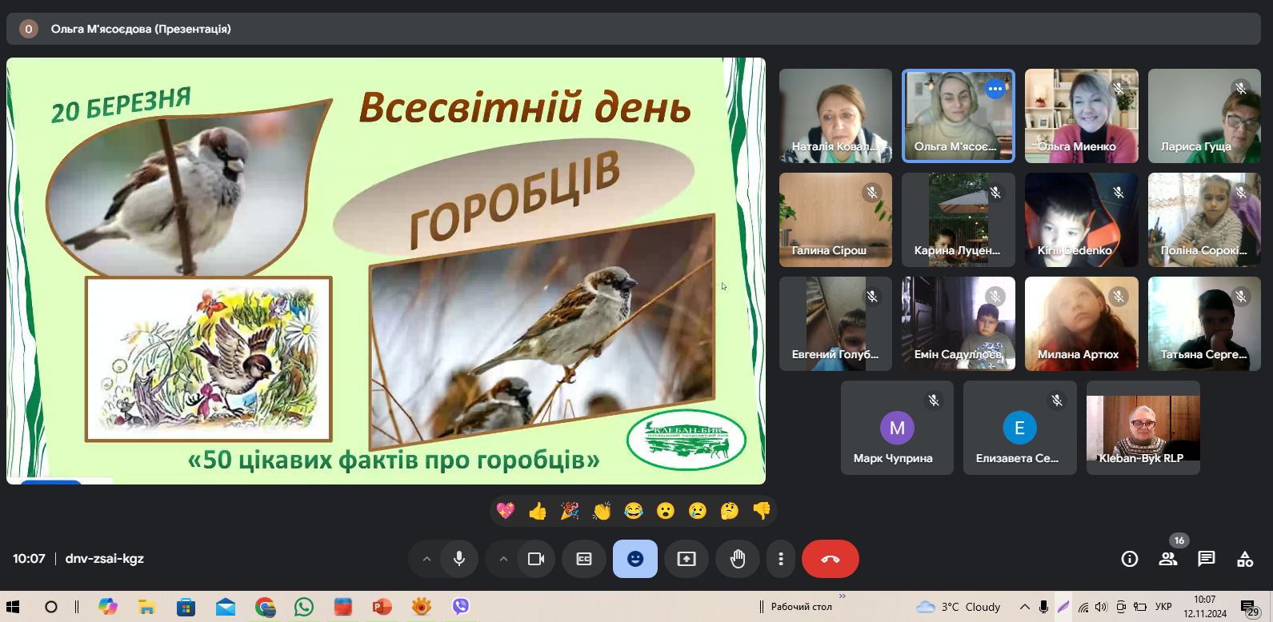Hide the emoji reactions bar
This screenshot has width=1273, height=622.
tap(635, 559)
